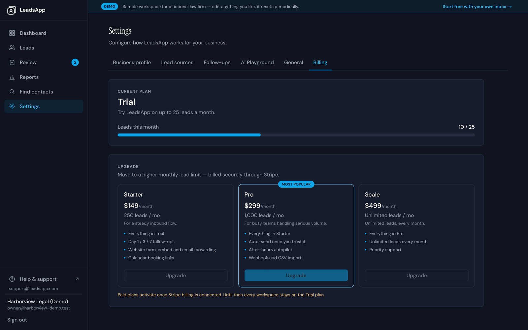Click the $299 price
The height and width of the screenshot is (330, 528).
coord(252,206)
